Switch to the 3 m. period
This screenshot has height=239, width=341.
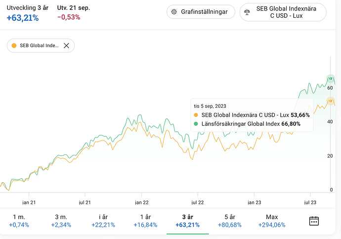tap(61, 221)
